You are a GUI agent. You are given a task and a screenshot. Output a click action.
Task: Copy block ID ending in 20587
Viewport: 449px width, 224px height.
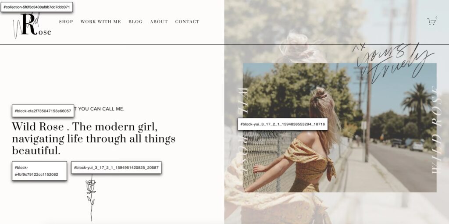click(116, 167)
